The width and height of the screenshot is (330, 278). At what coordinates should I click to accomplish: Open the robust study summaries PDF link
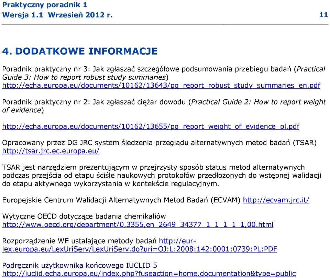161,86
